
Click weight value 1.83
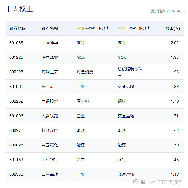click(175, 87)
